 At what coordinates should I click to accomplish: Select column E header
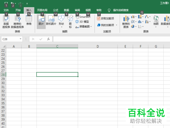point(125,46)
